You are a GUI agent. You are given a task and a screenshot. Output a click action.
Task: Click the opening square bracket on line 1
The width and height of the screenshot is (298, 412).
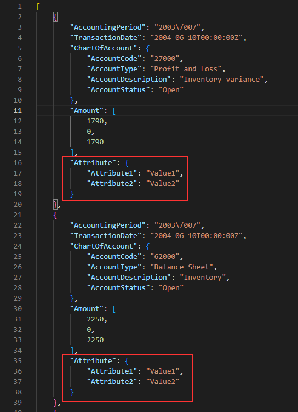tap(38, 7)
